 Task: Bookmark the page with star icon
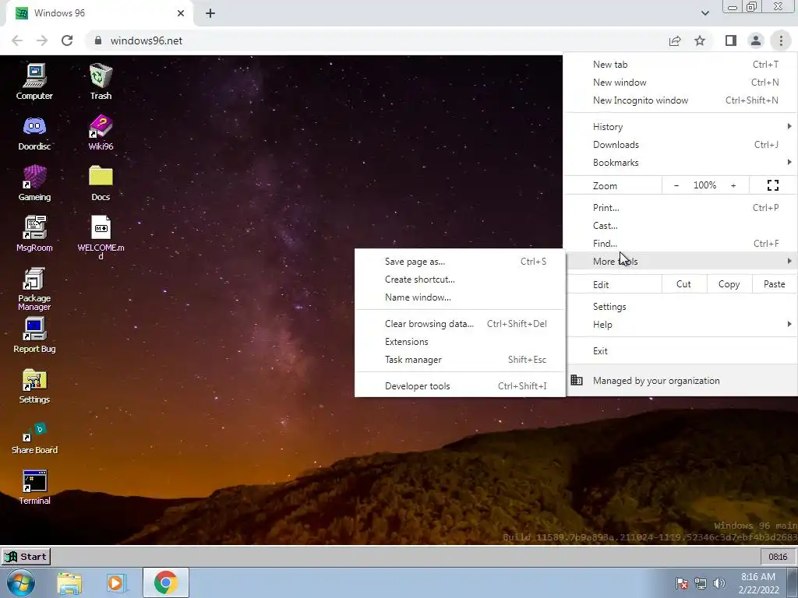[x=700, y=40]
